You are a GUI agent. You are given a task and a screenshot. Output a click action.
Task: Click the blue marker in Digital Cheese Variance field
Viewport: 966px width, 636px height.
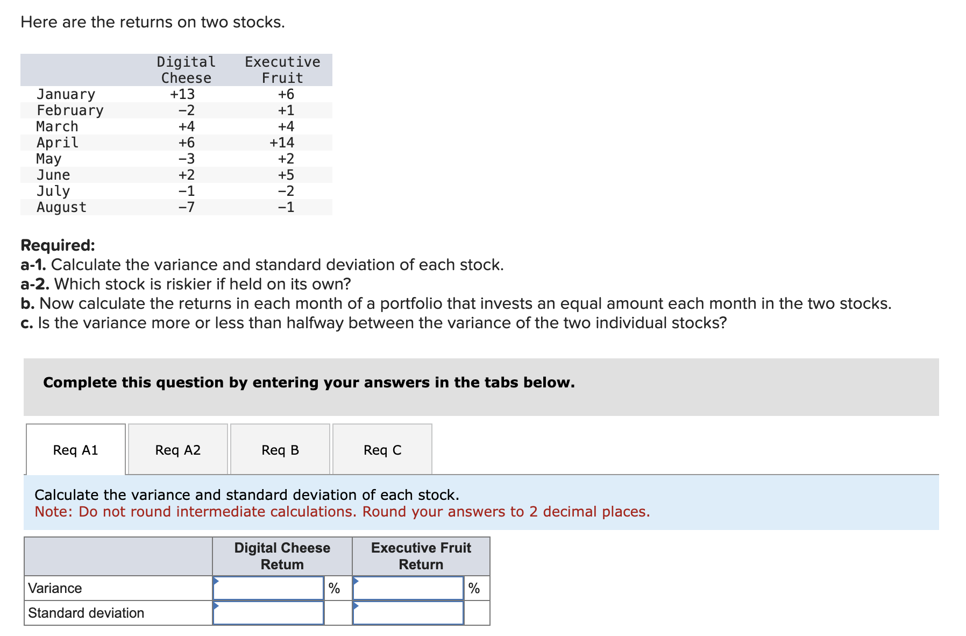point(217,583)
